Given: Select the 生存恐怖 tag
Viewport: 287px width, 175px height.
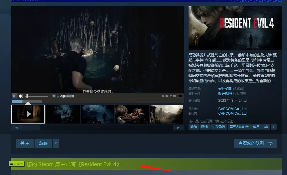Looking at the screenshot, I should [218, 127].
